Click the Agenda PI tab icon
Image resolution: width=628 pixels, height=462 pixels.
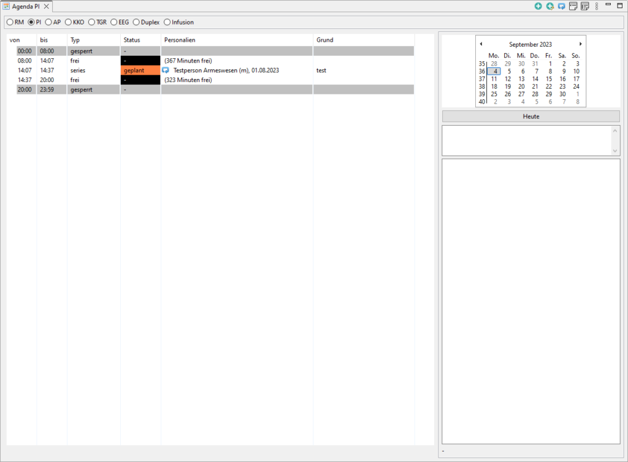(6, 6)
